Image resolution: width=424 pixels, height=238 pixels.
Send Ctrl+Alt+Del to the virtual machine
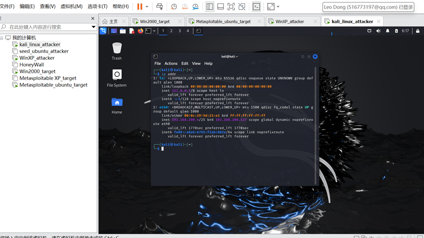coord(159,6)
